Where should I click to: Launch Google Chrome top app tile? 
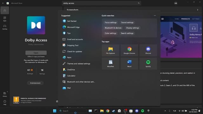point(129,50)
